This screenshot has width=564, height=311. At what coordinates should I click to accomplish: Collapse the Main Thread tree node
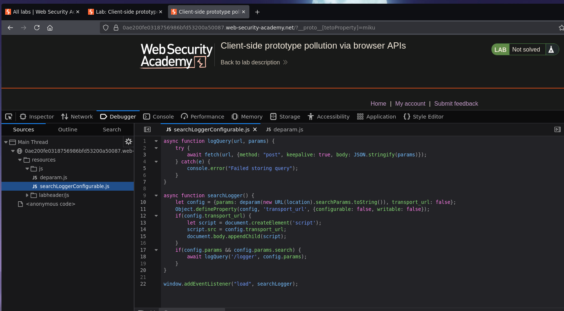6,142
